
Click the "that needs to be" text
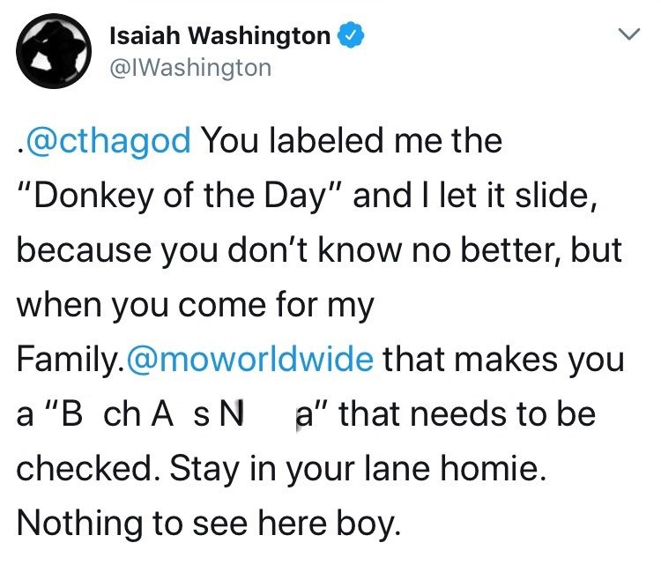tap(467, 413)
